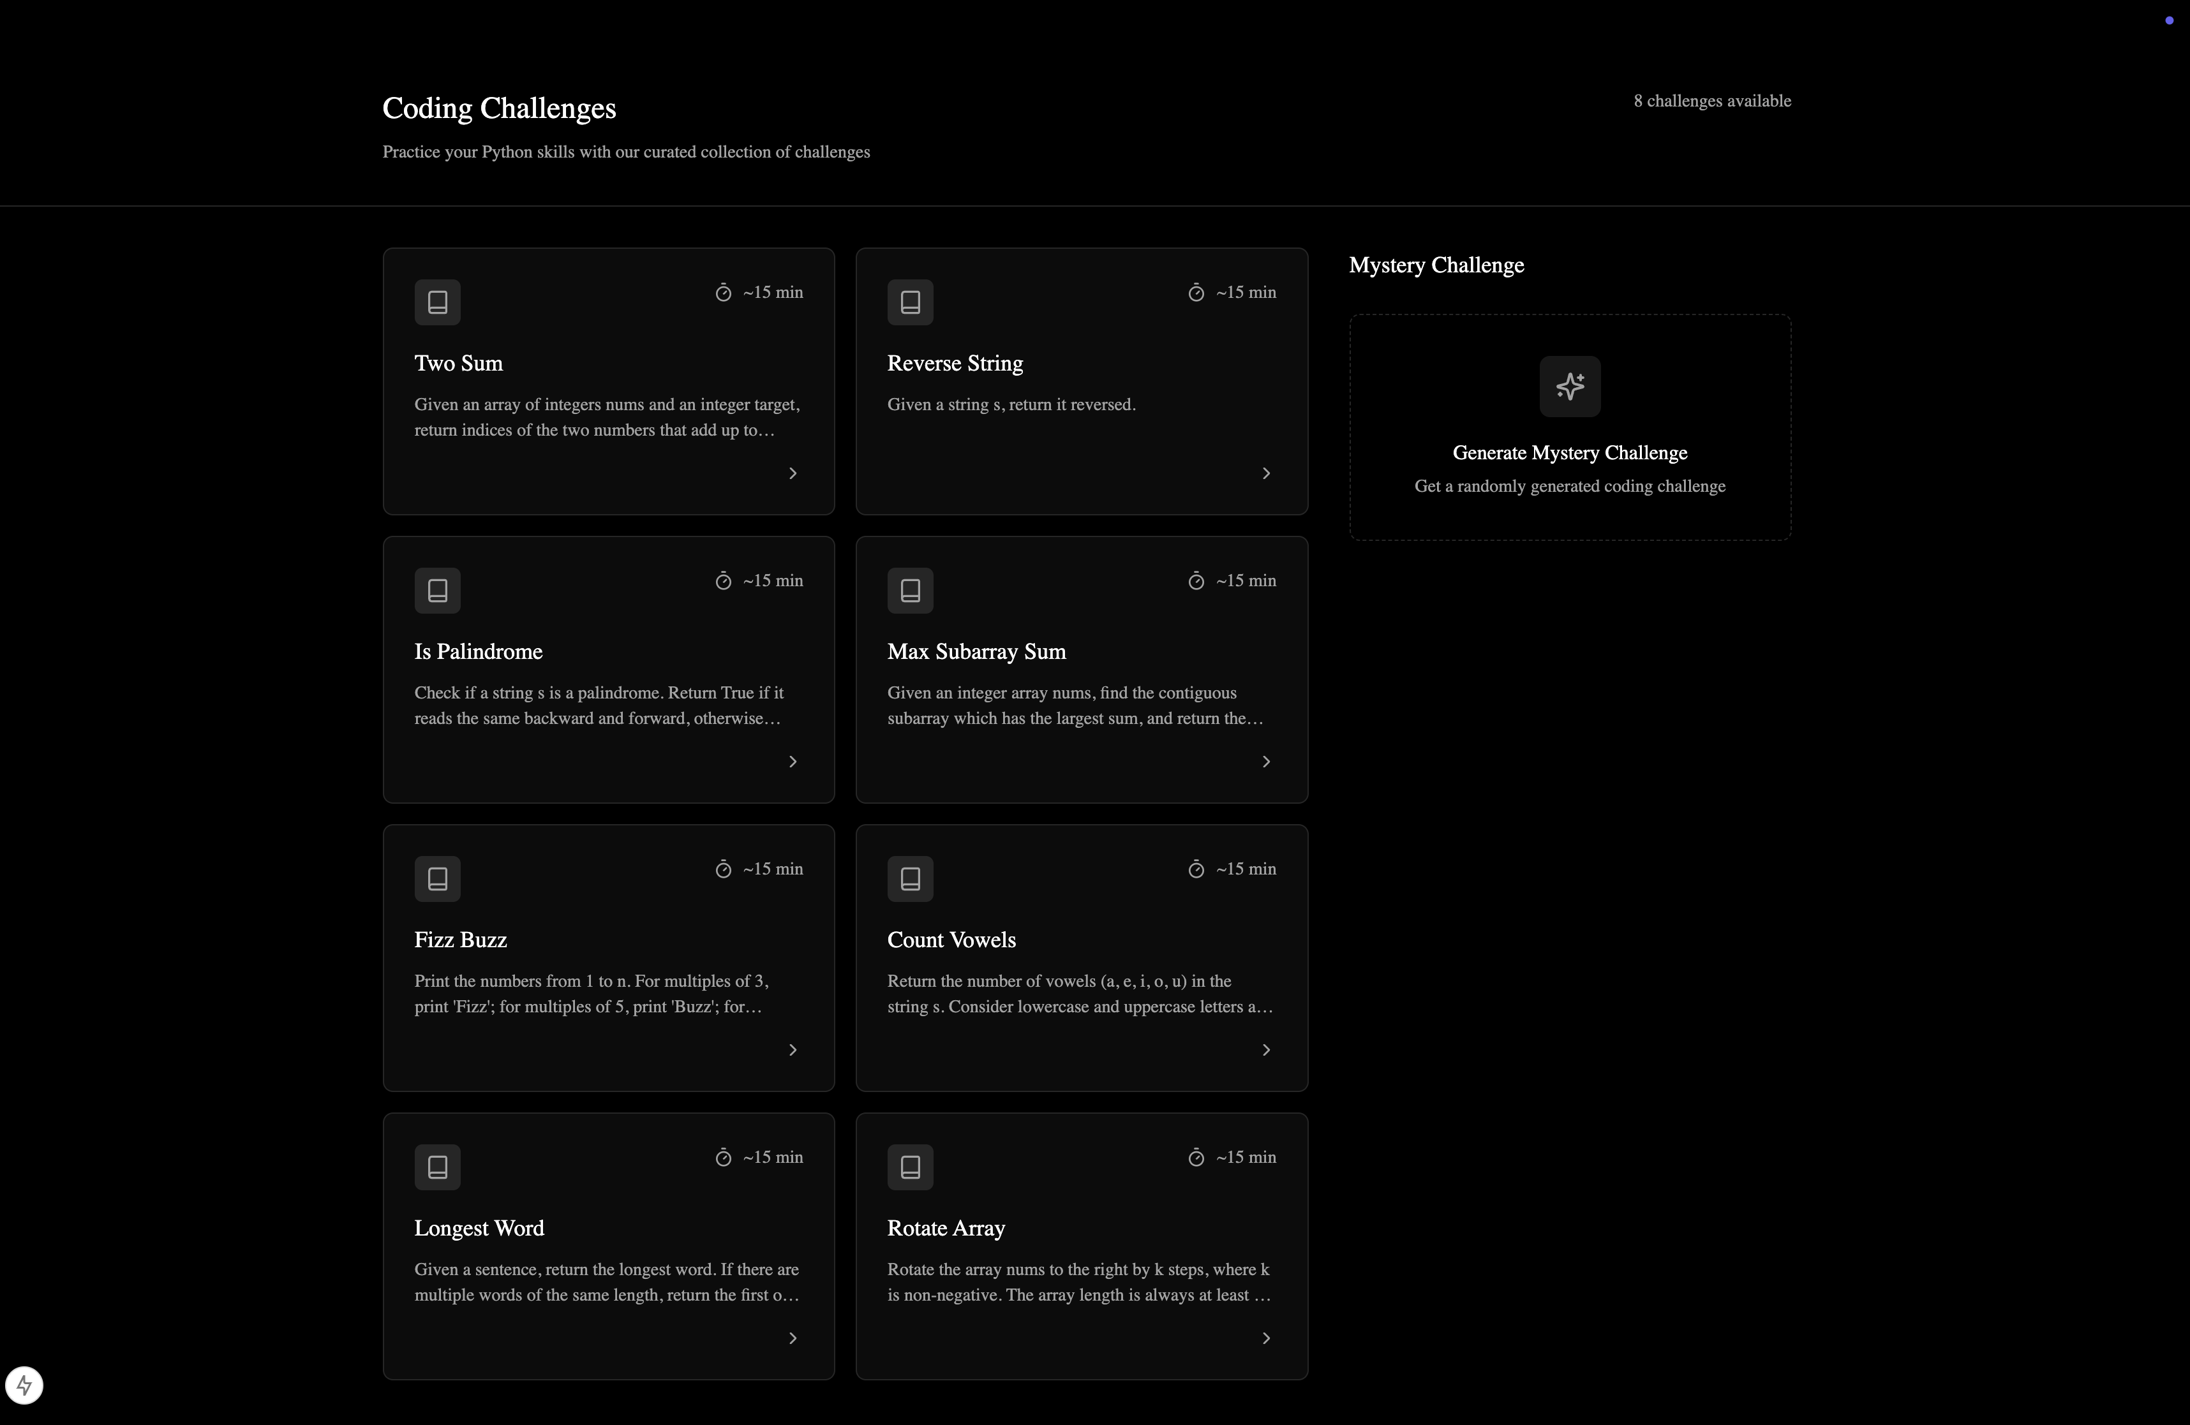Click the chevron arrow on Longest Word card
The image size is (2190, 1425).
coord(793,1338)
